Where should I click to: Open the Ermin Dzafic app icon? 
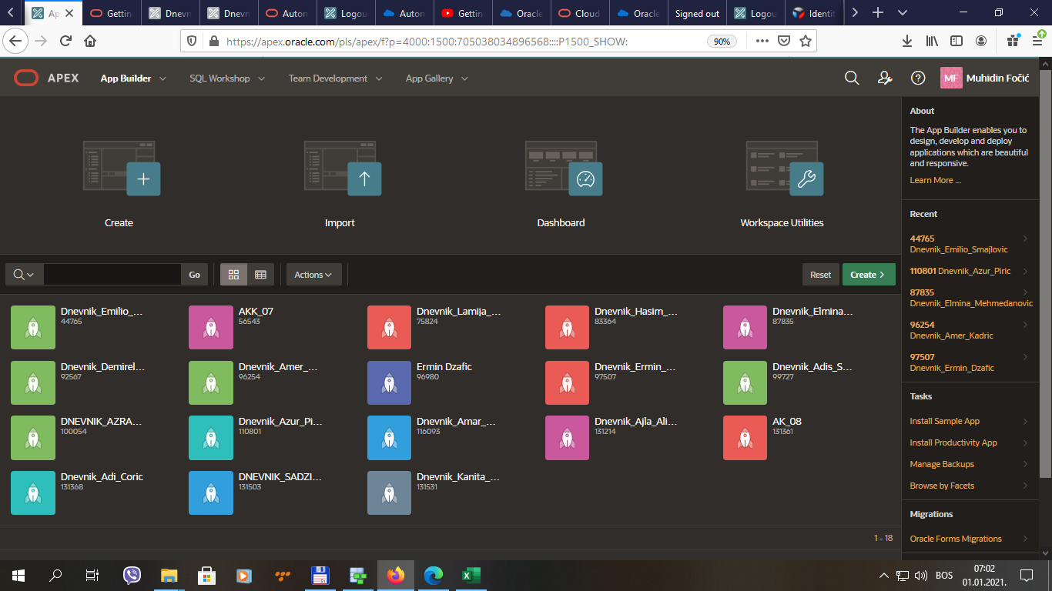pyautogui.click(x=390, y=382)
